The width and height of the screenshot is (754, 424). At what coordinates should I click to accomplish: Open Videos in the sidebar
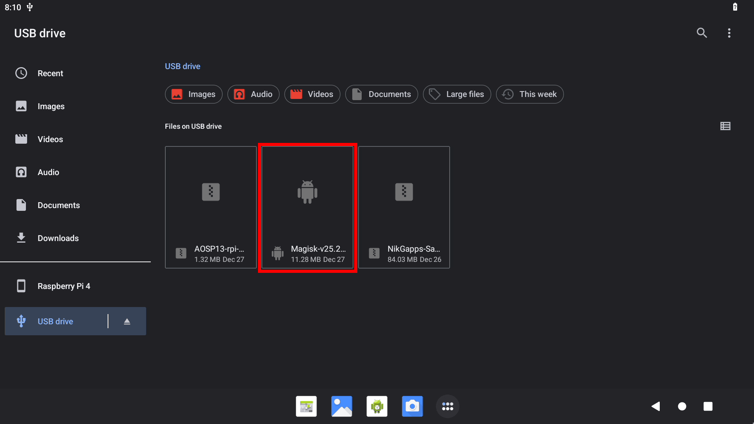click(x=75, y=139)
